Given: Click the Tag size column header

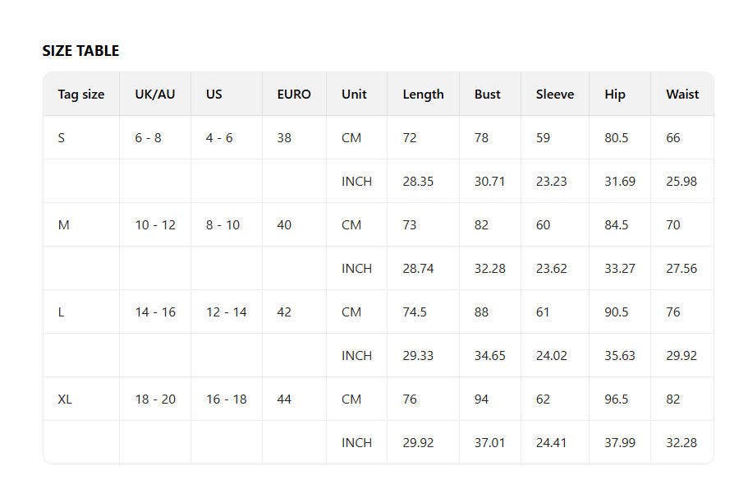Looking at the screenshot, I should [81, 95].
